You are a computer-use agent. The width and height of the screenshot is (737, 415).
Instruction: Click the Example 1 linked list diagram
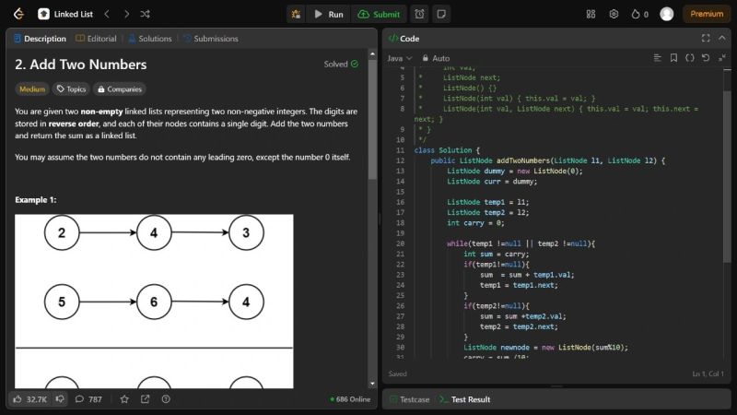coord(154,302)
